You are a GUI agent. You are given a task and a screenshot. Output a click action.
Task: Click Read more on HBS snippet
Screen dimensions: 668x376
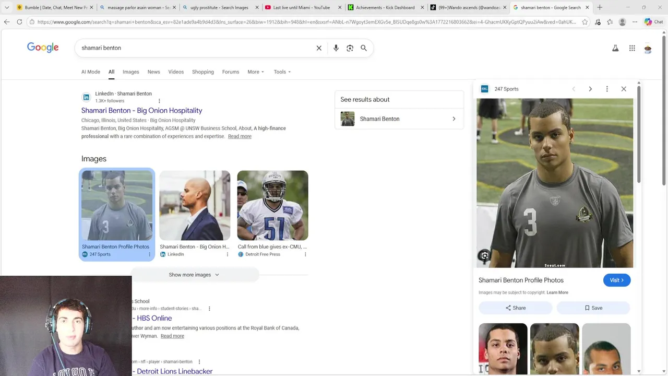coord(172,336)
